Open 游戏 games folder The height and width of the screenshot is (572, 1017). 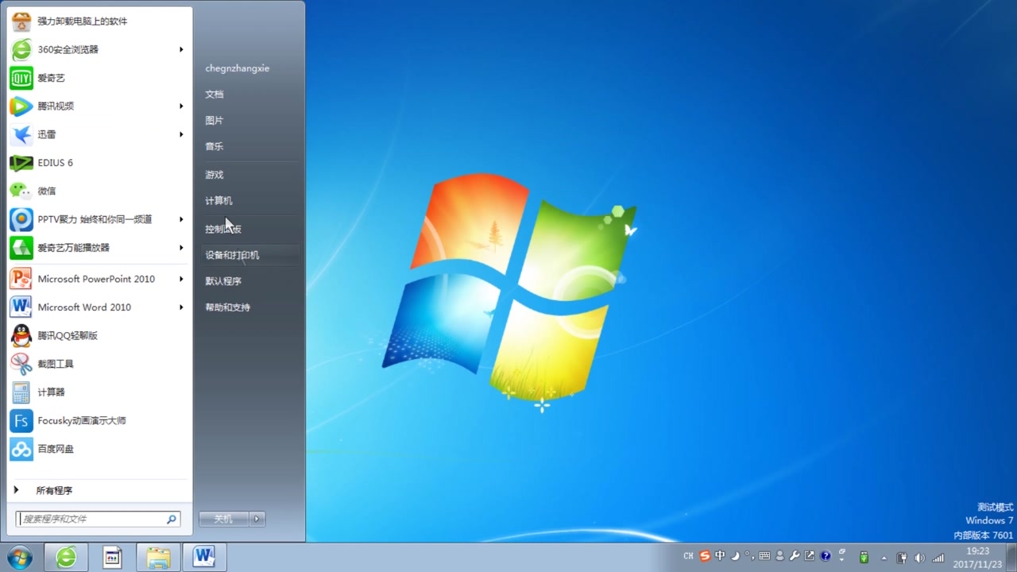click(215, 175)
